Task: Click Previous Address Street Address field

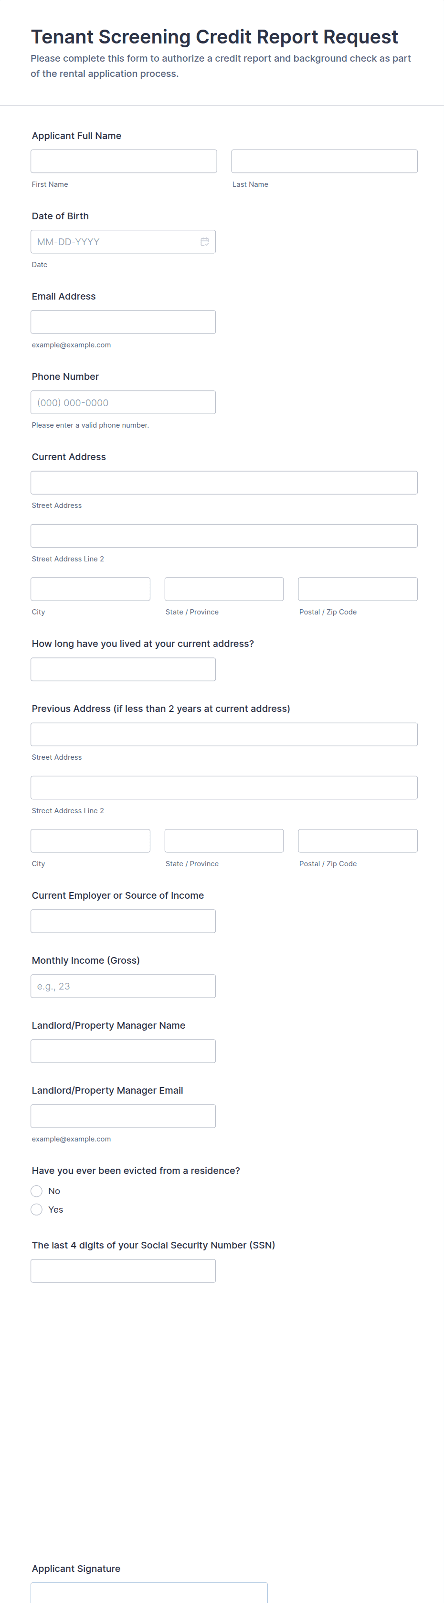Action: 224,734
